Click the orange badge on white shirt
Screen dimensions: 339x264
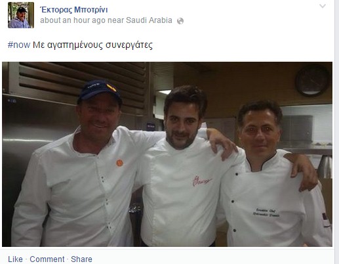tap(119, 163)
